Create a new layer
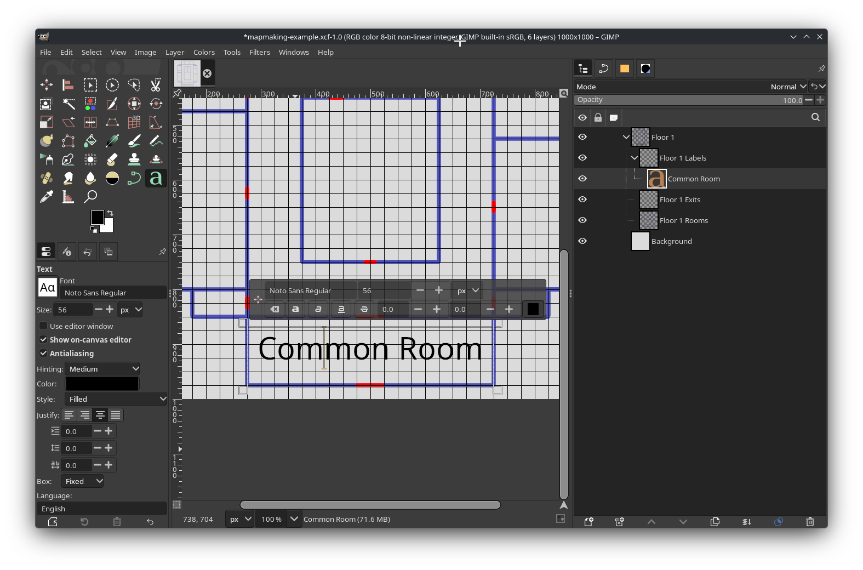Viewport: 863px width, 570px height. 589,522
